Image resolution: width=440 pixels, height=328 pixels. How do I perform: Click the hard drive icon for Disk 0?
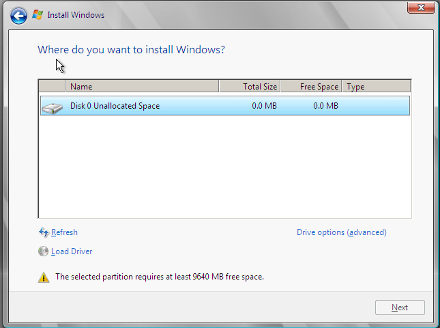tap(51, 107)
